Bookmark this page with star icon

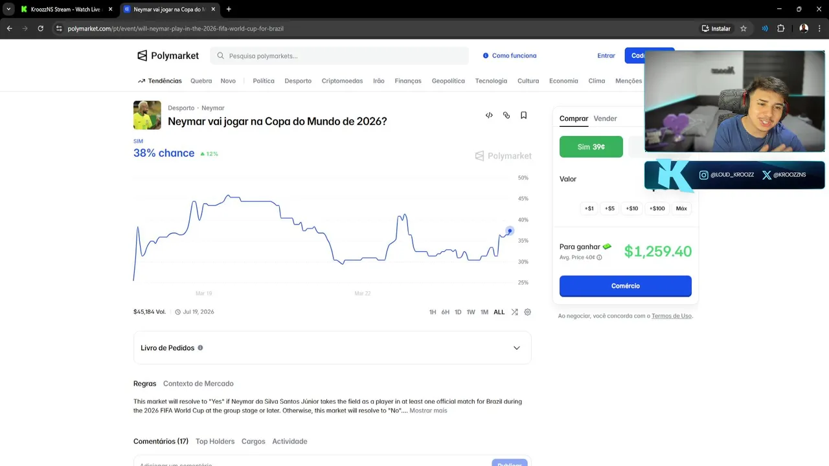(744, 28)
